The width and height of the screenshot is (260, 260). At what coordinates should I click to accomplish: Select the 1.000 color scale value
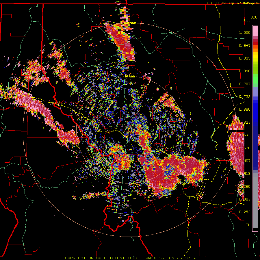[x=245, y=32]
